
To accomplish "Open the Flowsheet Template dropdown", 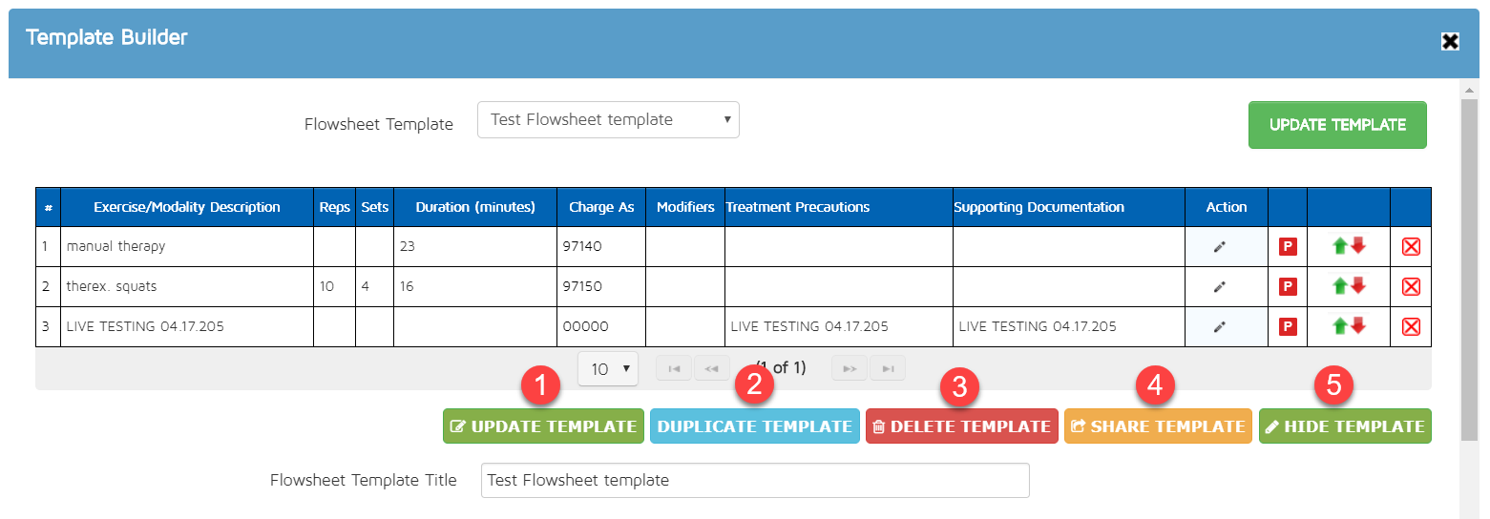I will pyautogui.click(x=608, y=120).
